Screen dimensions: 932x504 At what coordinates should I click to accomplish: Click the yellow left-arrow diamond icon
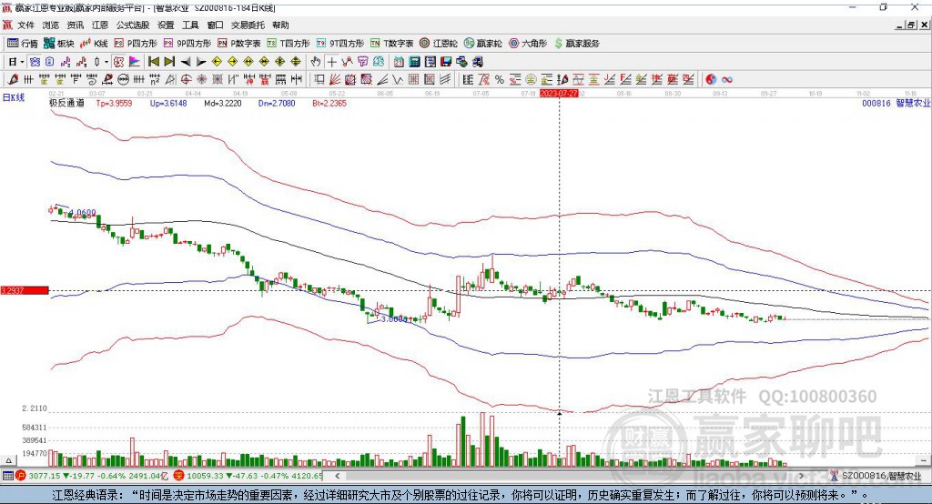pyautogui.click(x=217, y=62)
